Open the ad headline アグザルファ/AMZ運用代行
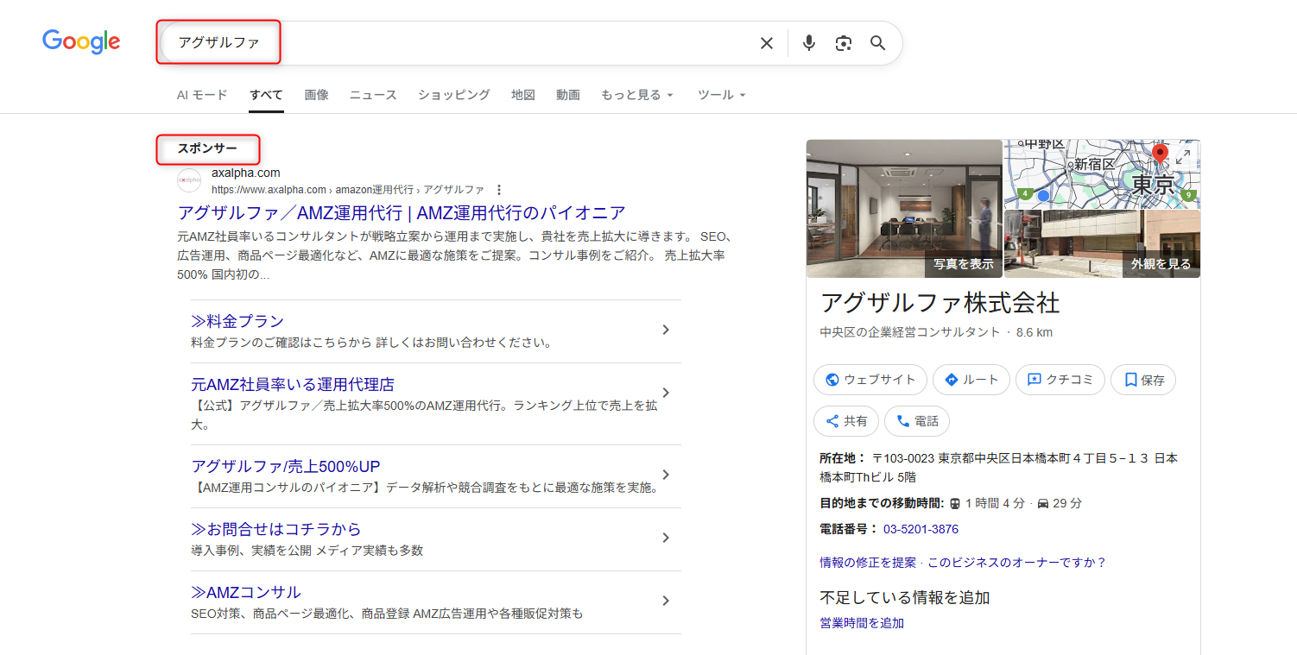Viewport: 1297px width, 655px height. pyautogui.click(x=402, y=213)
